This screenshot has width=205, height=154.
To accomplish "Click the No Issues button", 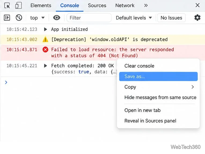I will [171, 18].
